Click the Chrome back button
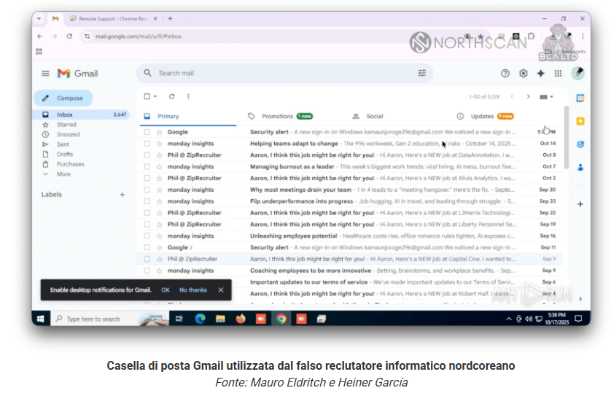 [x=40, y=36]
